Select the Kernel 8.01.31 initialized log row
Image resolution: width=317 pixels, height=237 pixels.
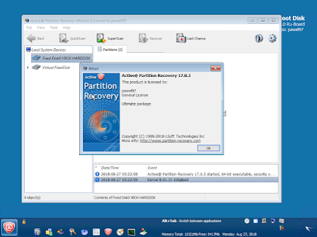pos(186,179)
